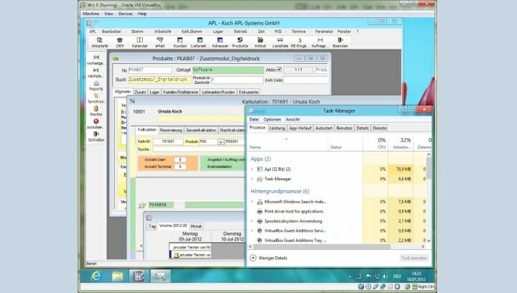Open Auftrags toolbar icon
Viewport: 517px width, 293px height.
320,42
